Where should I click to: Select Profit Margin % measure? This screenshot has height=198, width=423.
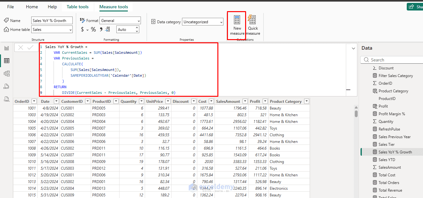(392, 114)
